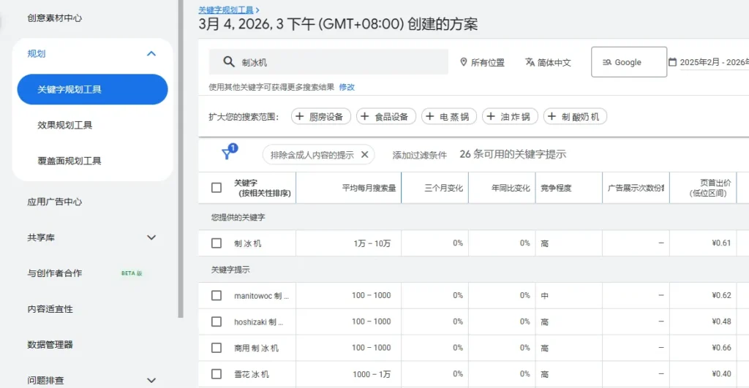The width and height of the screenshot is (749, 388).
Task: Click the 1万 – 10万 search volume cell
Action: (372, 243)
